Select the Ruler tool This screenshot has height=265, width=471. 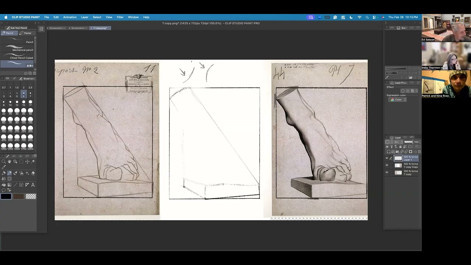[x=27, y=185]
